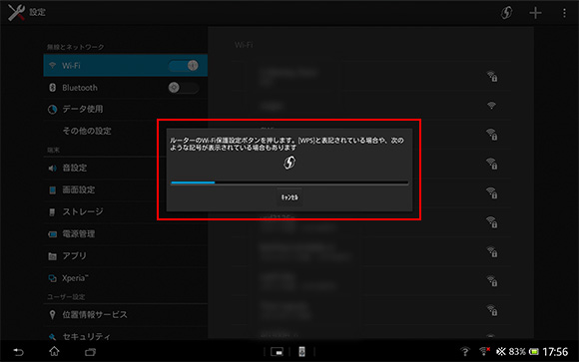579x362 pixels.
Task: Tap the Wi-Fi error icon with red x
Action: [484, 351]
